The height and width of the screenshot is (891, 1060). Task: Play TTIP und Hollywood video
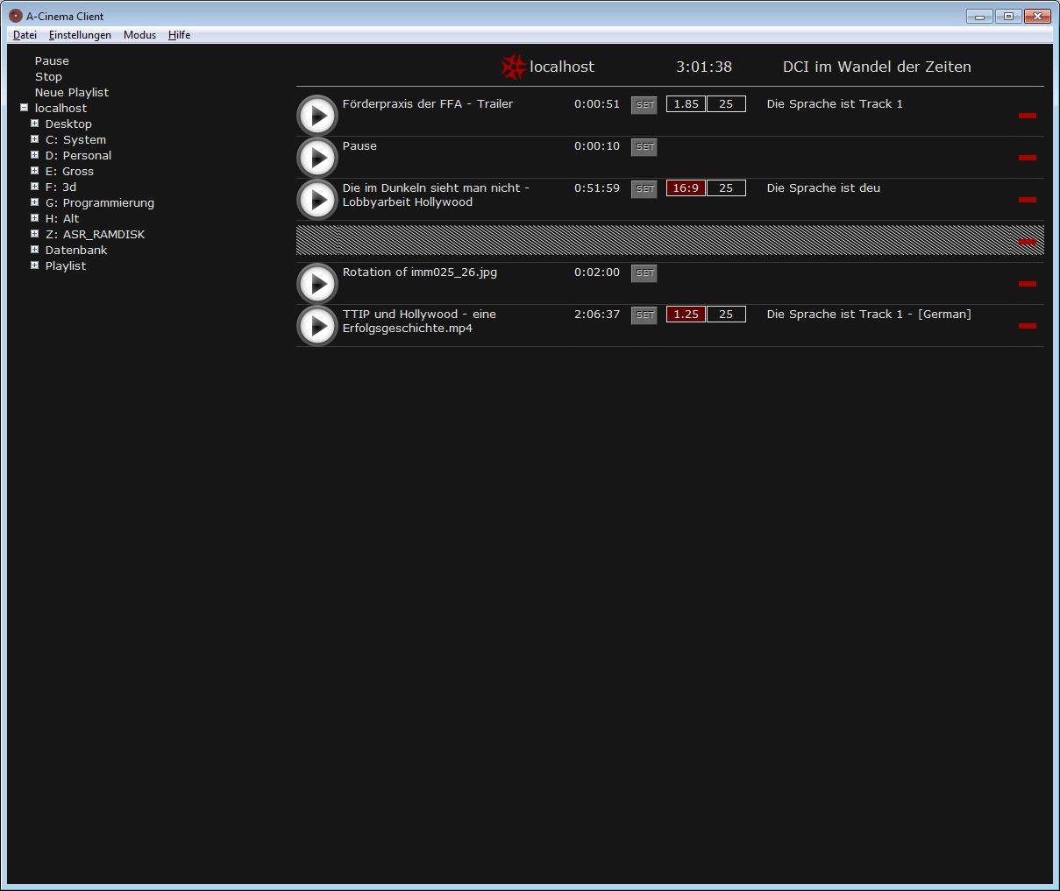click(317, 326)
